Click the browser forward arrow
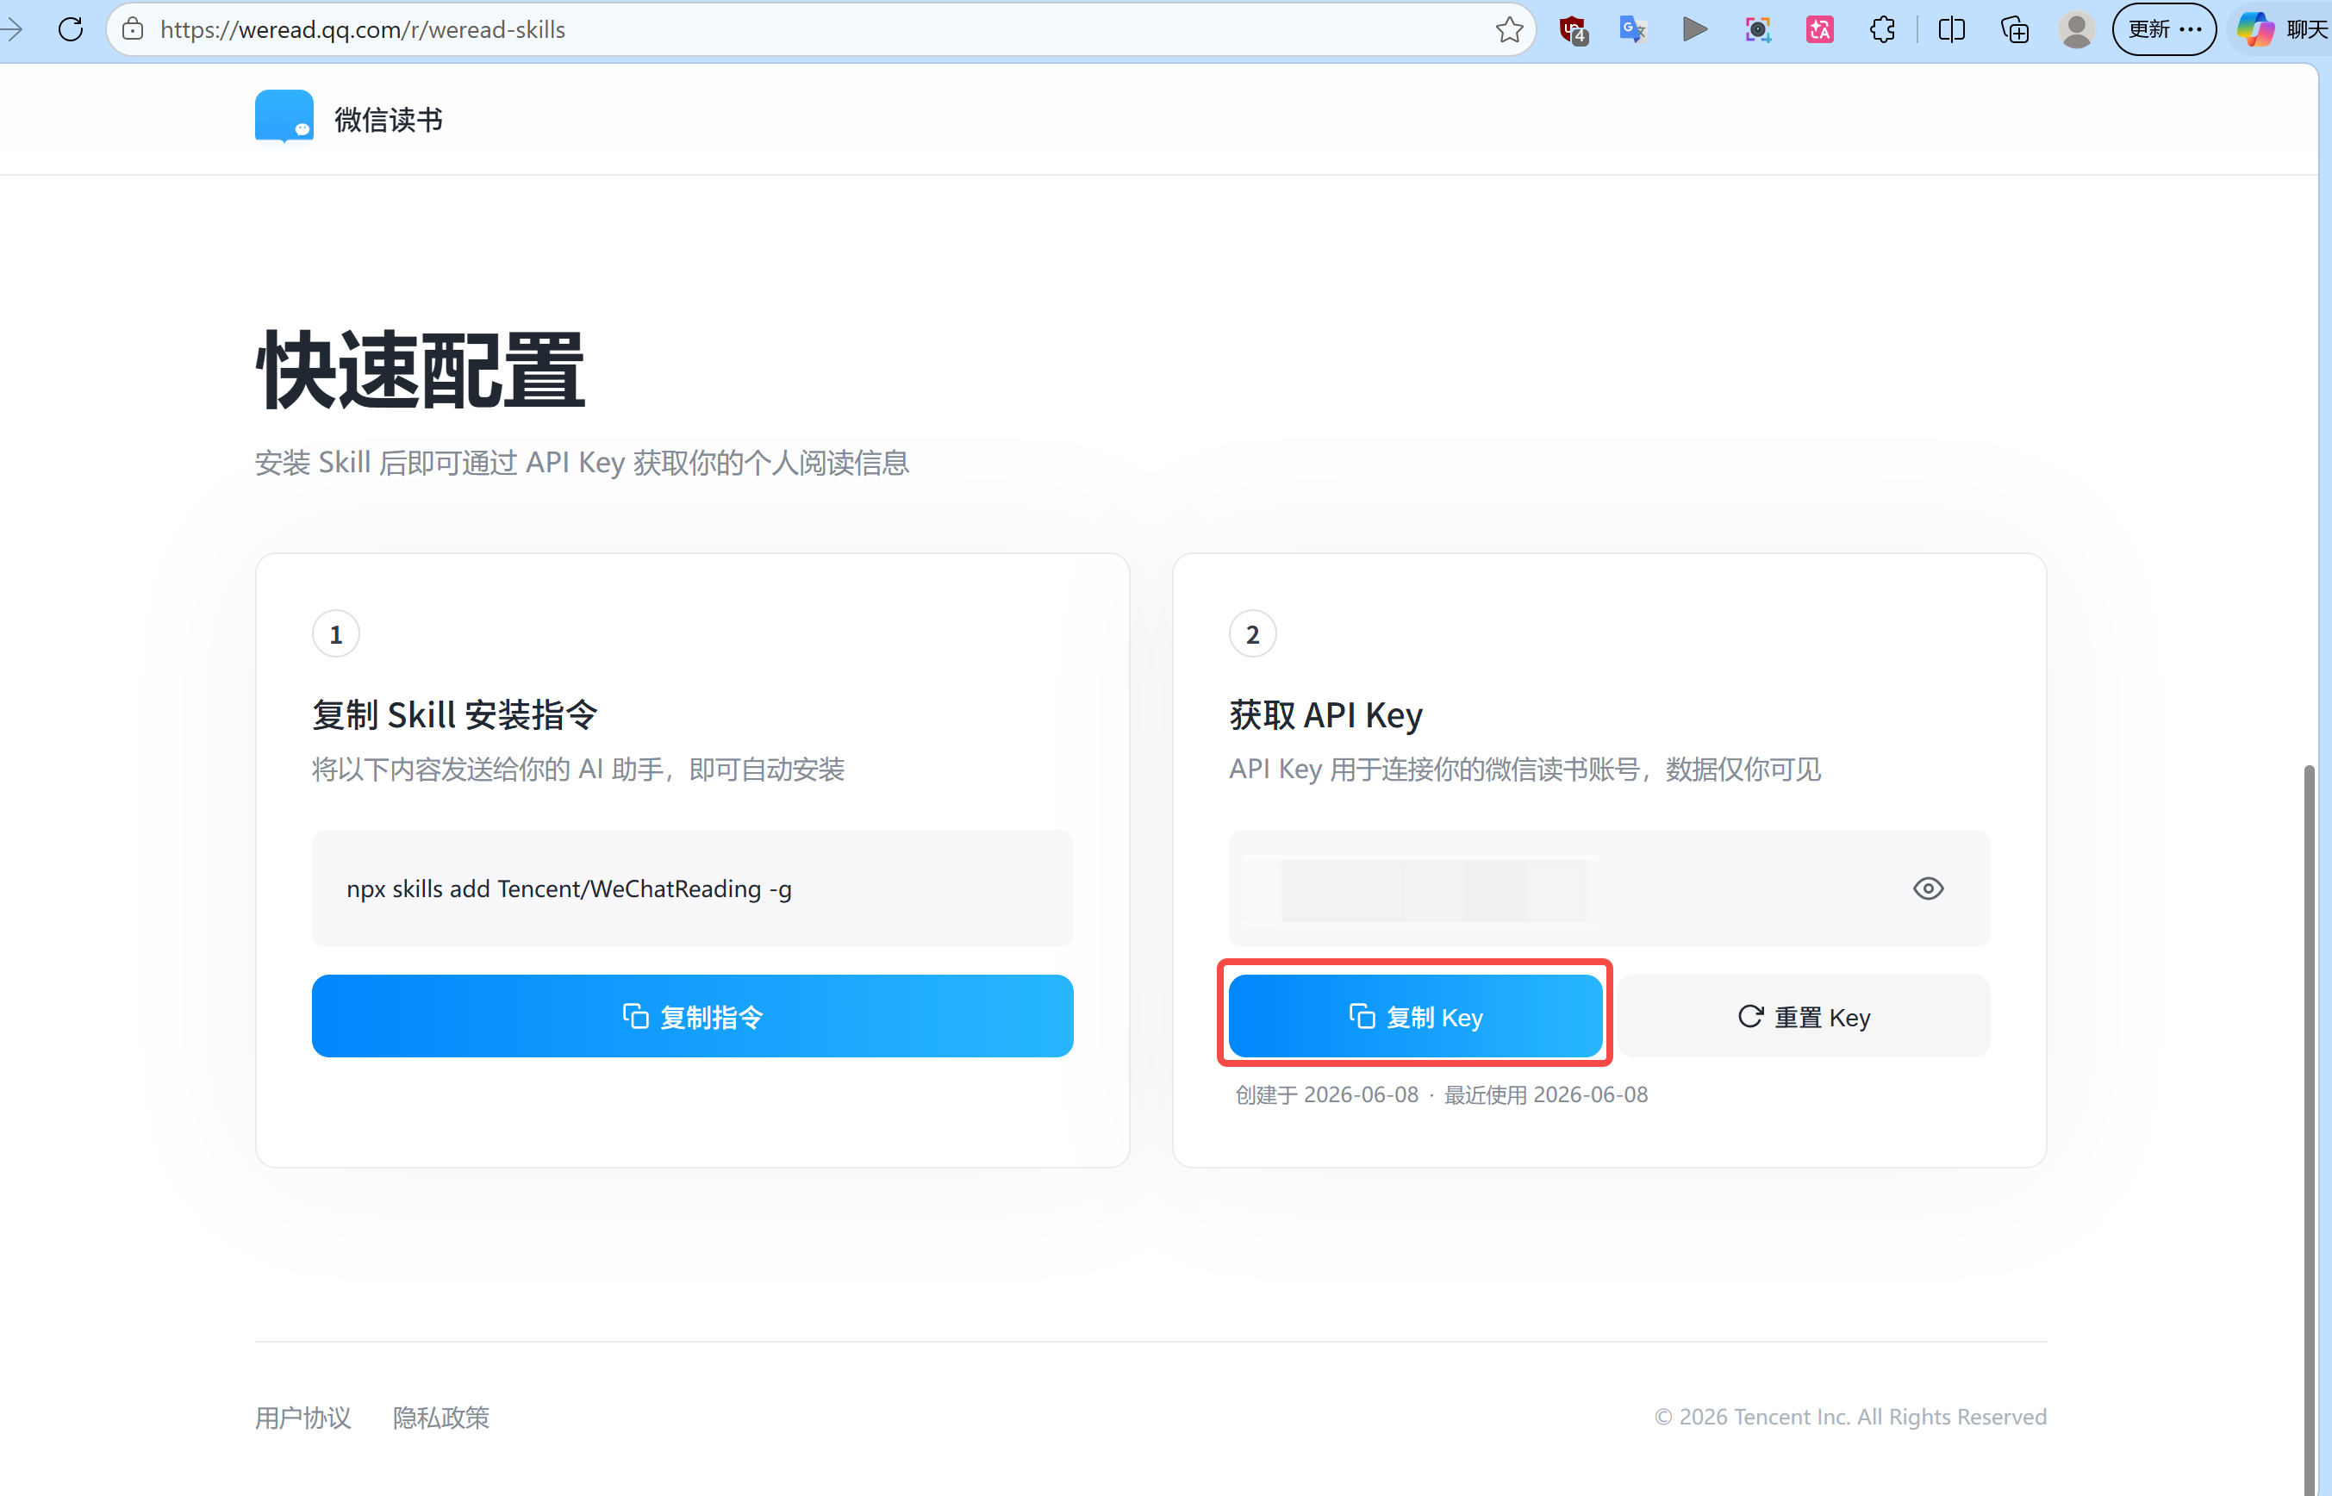This screenshot has height=1496, width=2332. (12, 29)
